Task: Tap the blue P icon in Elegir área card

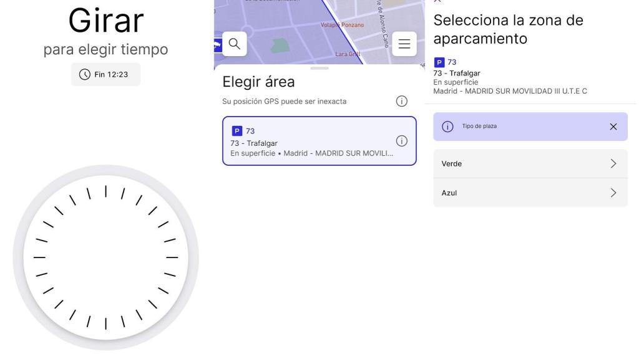Action: (237, 131)
